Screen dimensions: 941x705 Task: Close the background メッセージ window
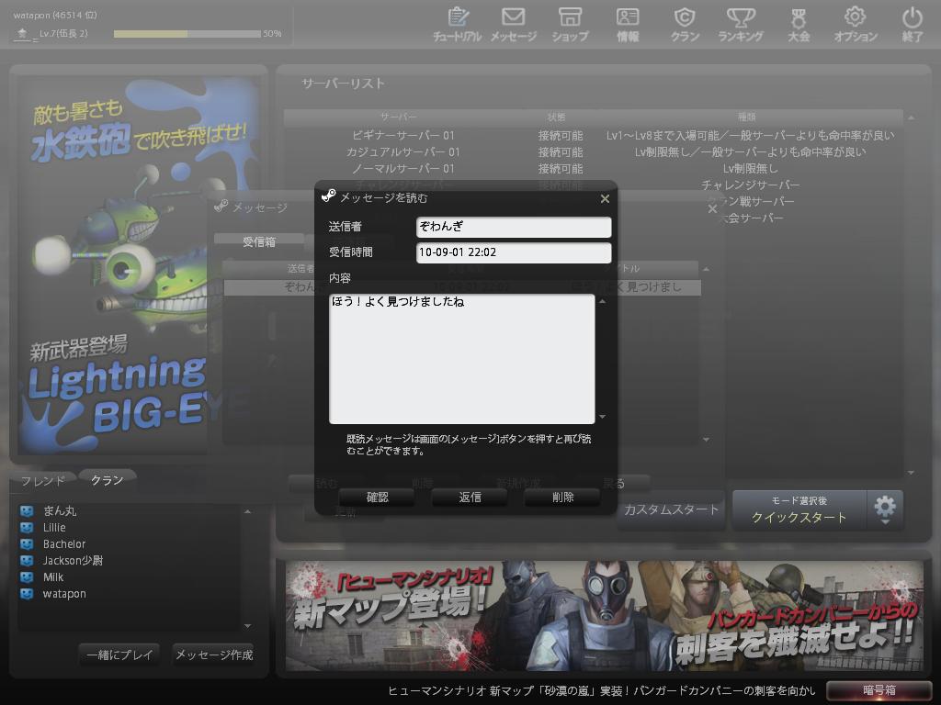pos(712,208)
